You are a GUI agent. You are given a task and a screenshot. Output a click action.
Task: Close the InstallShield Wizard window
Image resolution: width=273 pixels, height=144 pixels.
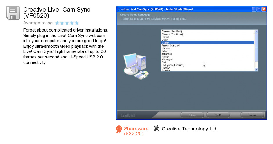264,9
